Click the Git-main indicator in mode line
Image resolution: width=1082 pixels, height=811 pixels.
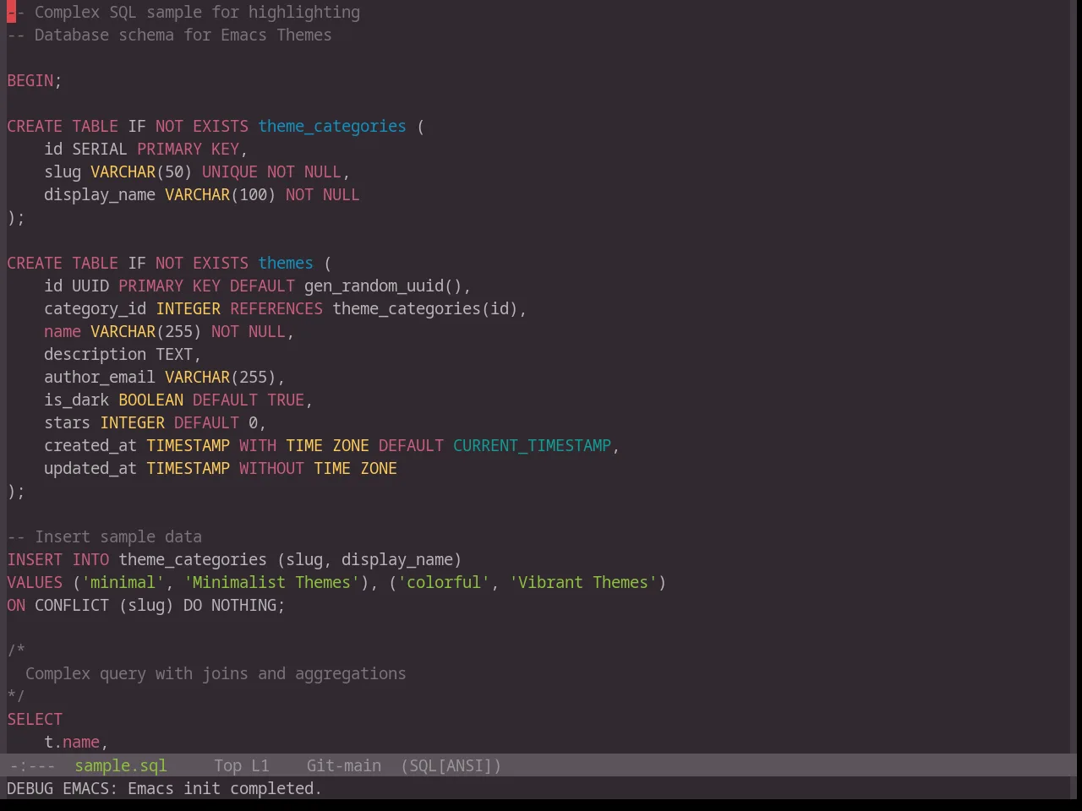pos(343,765)
